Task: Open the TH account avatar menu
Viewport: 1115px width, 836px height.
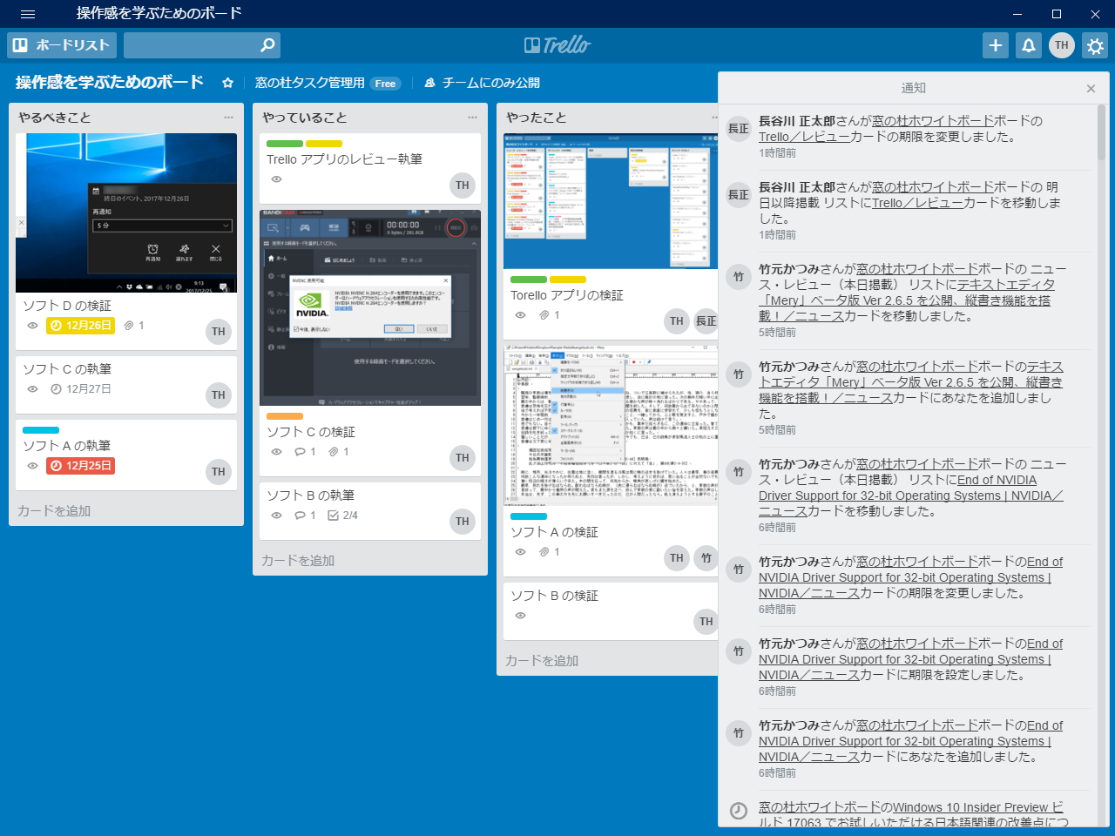Action: [1061, 44]
